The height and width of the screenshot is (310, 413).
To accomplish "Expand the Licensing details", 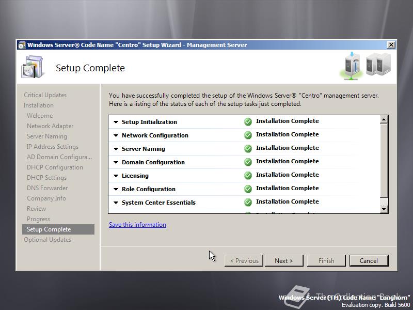I will coord(116,176).
